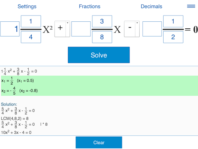The height and width of the screenshot is (149, 198).
Task: Click the Solve button
Action: click(99, 55)
